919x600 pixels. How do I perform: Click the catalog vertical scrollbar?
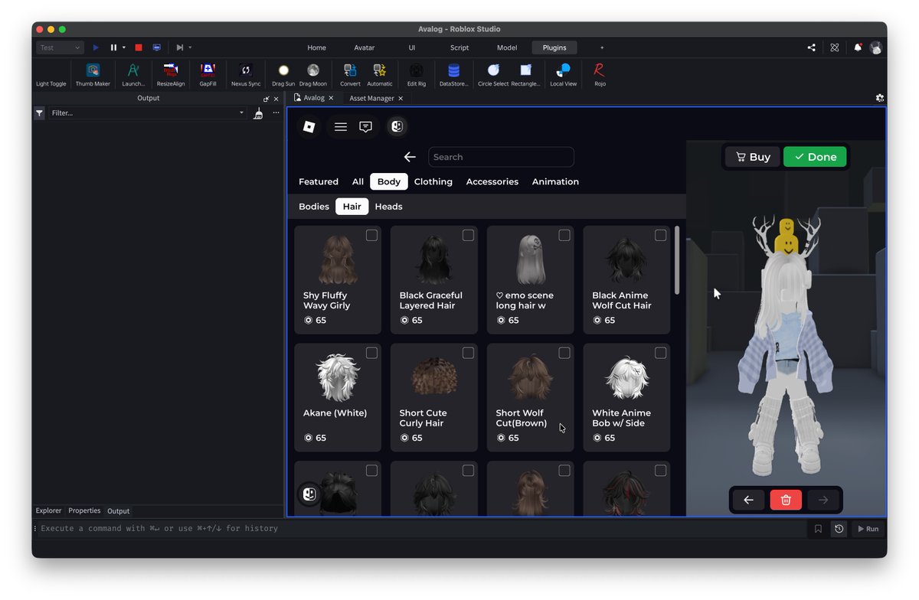677,260
